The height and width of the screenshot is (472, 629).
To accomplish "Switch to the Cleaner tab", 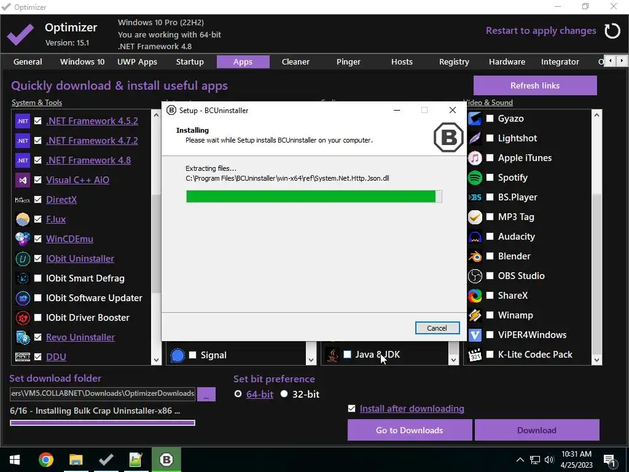I will pos(295,62).
